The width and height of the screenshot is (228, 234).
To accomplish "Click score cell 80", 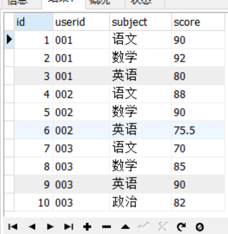I will pyautogui.click(x=198, y=76).
